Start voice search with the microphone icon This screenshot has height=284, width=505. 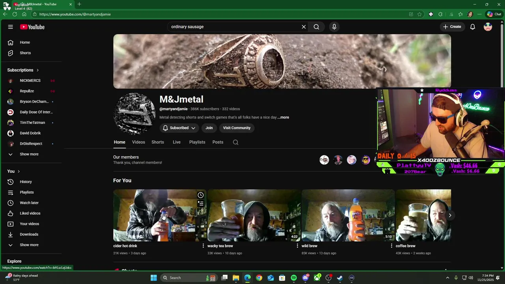(334, 27)
